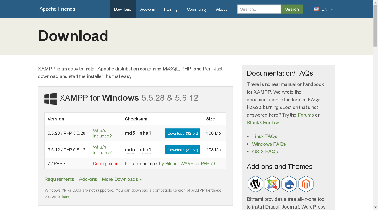
Task: Open the Community nav item
Action: pos(197,9)
